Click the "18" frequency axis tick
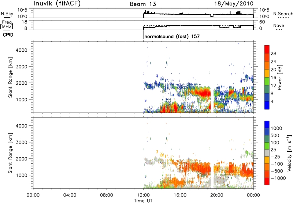This screenshot has height=203, width=293. (x=25, y=22)
